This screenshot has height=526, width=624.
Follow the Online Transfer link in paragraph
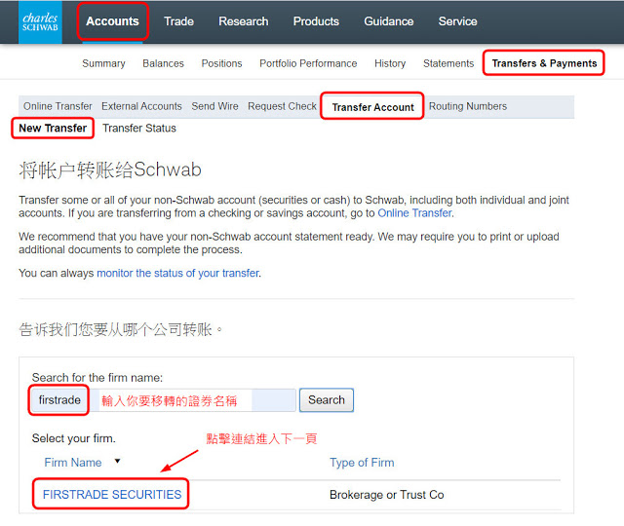pyautogui.click(x=414, y=213)
